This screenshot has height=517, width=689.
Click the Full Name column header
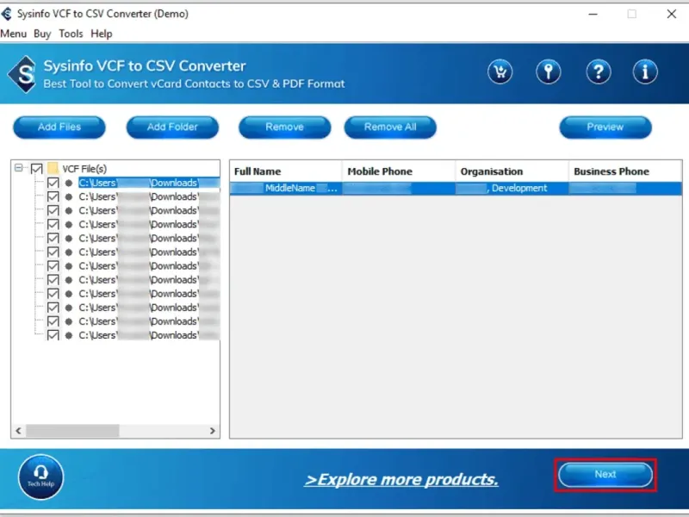[x=286, y=171]
